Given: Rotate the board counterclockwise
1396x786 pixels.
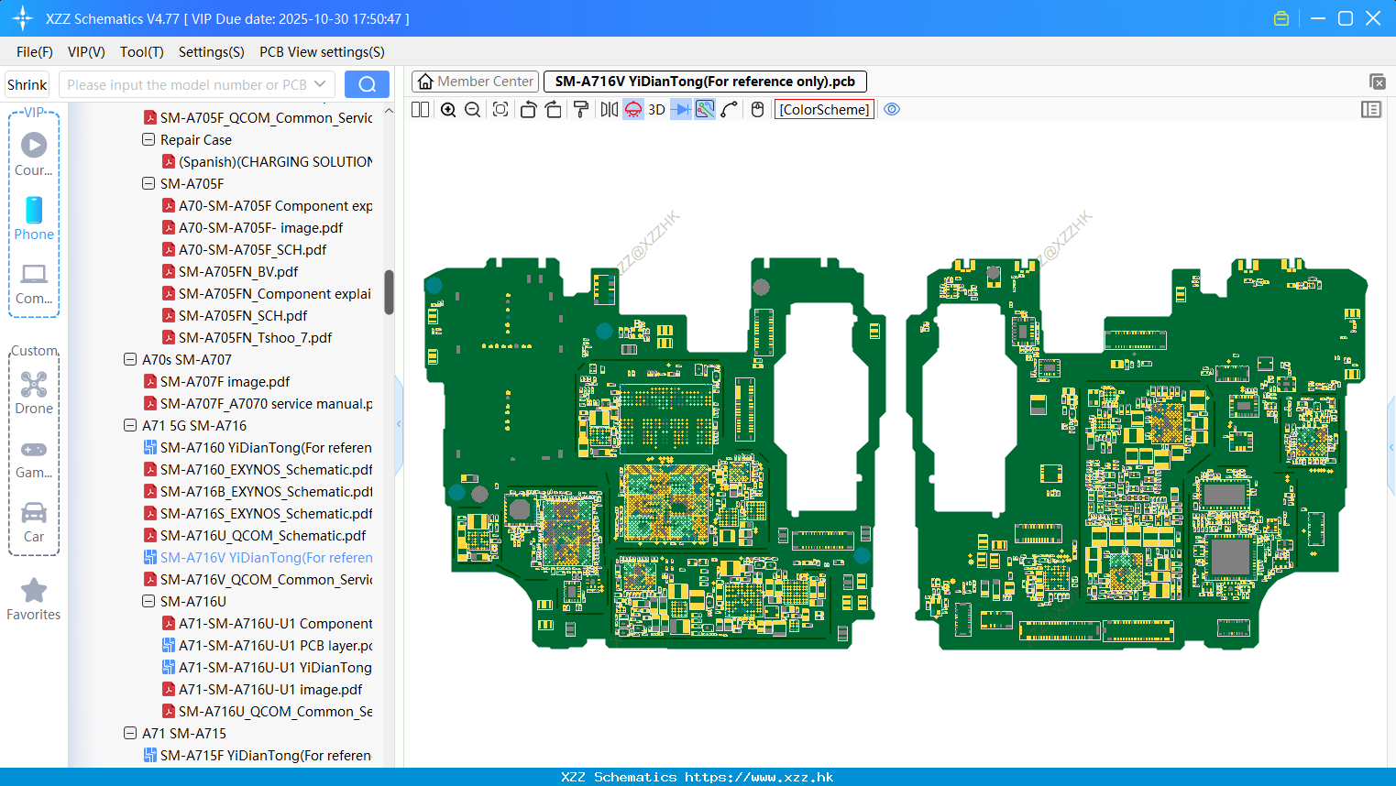Looking at the screenshot, I should coord(528,110).
